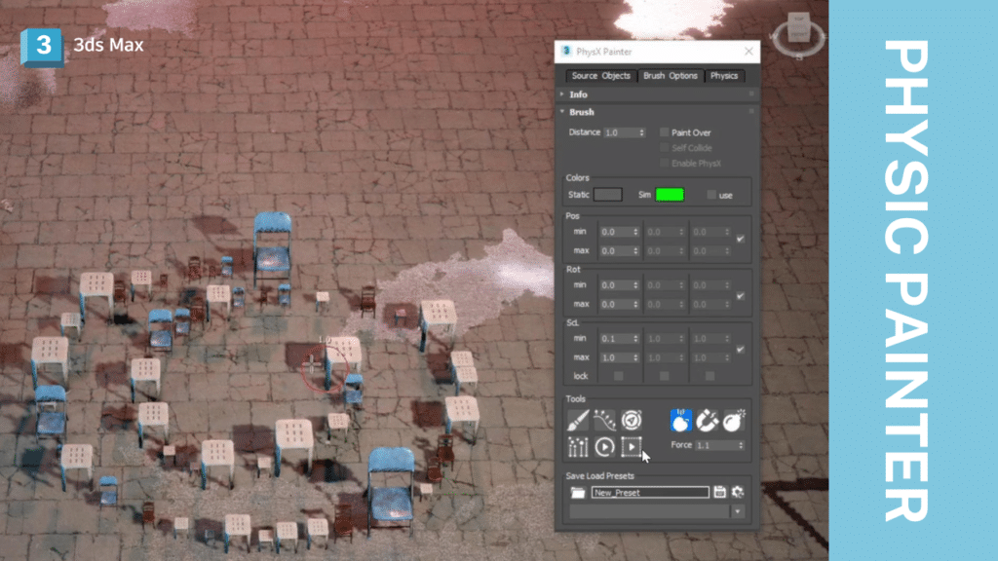Viewport: 998px width, 561px height.
Task: Click the Brush rollout grip handle
Action: 751,112
